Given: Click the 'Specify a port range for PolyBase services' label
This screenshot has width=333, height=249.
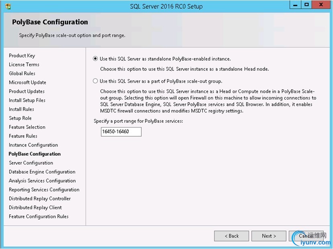Looking at the screenshot, I should tap(138, 121).
